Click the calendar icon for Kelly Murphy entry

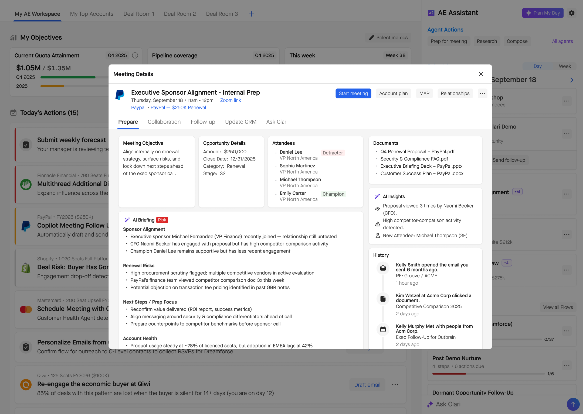point(383,329)
